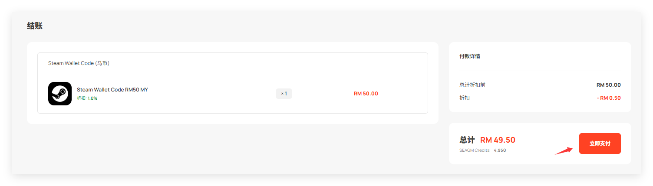The image size is (653, 186).
Task: Click the 折扣 discount row label
Action: coord(465,98)
